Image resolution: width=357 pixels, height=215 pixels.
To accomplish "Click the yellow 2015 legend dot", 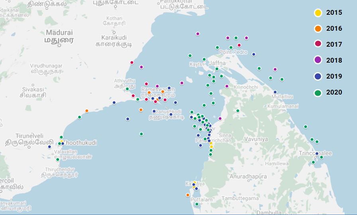I will [x=318, y=13].
